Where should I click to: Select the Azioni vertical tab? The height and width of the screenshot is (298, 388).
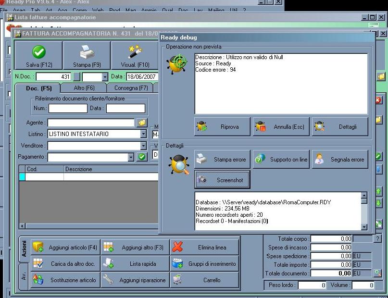pyautogui.click(x=24, y=248)
